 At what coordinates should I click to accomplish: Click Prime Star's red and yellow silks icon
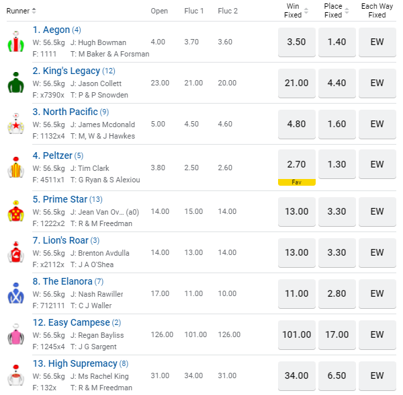[x=15, y=211]
